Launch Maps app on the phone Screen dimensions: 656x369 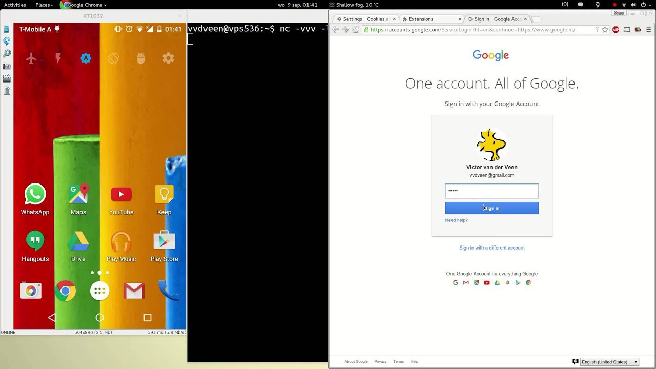tap(78, 194)
